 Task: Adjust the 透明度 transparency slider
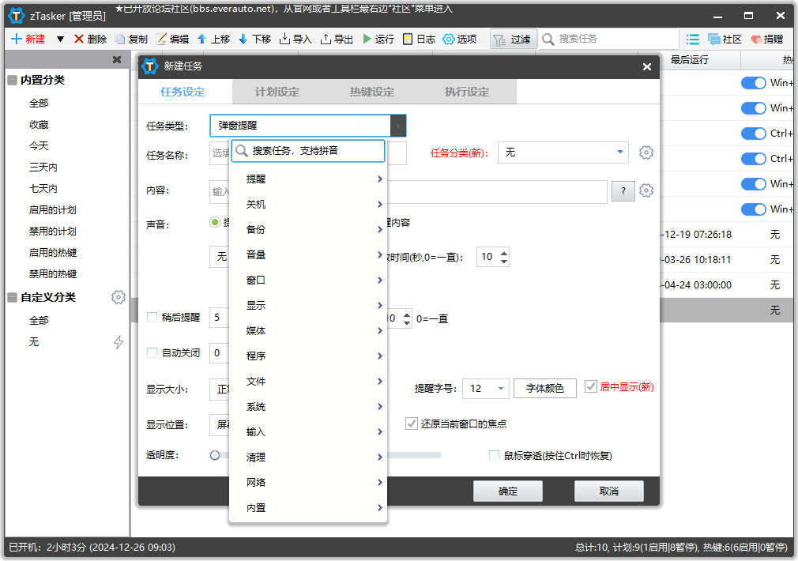(214, 454)
